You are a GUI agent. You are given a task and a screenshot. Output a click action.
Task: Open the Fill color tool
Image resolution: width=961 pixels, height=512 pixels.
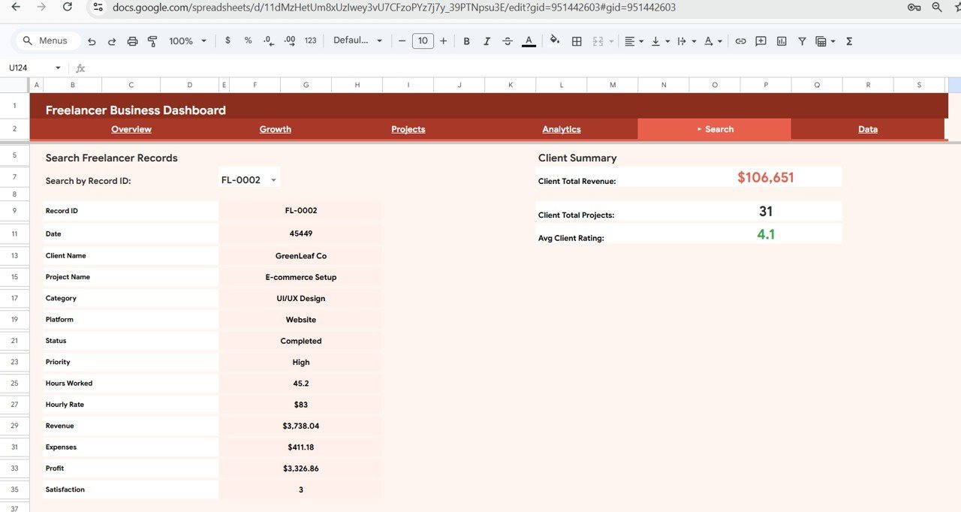(x=555, y=41)
